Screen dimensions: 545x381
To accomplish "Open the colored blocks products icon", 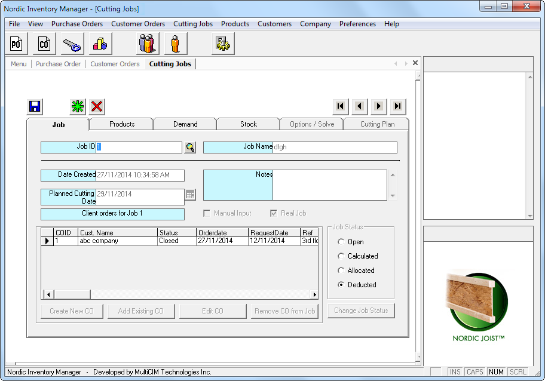I will point(101,44).
